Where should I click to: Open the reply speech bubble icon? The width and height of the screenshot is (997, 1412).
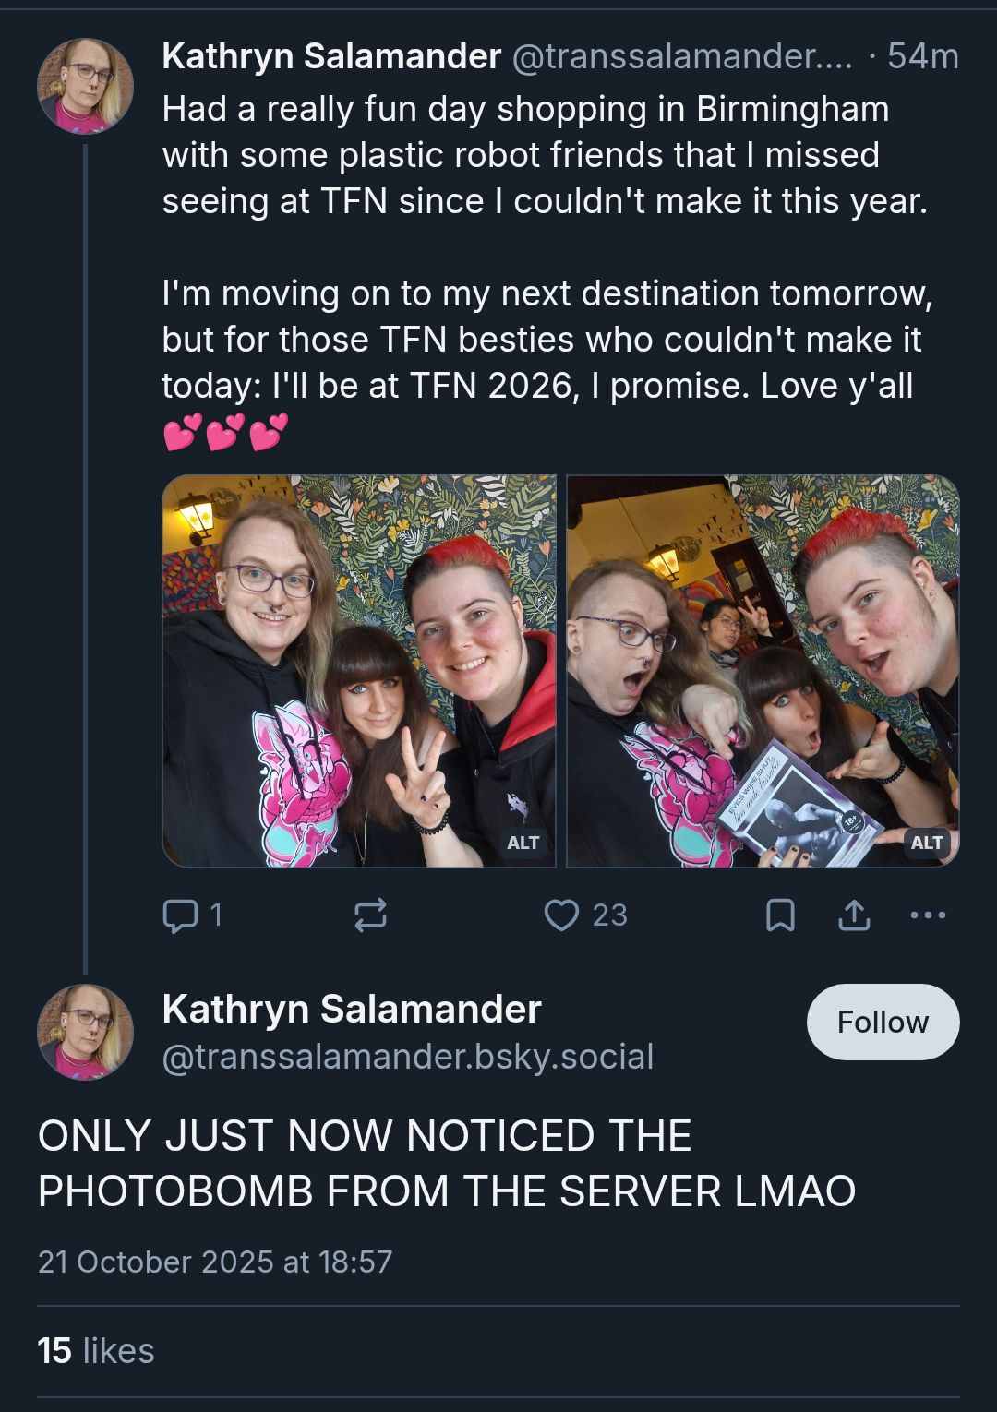pos(180,915)
